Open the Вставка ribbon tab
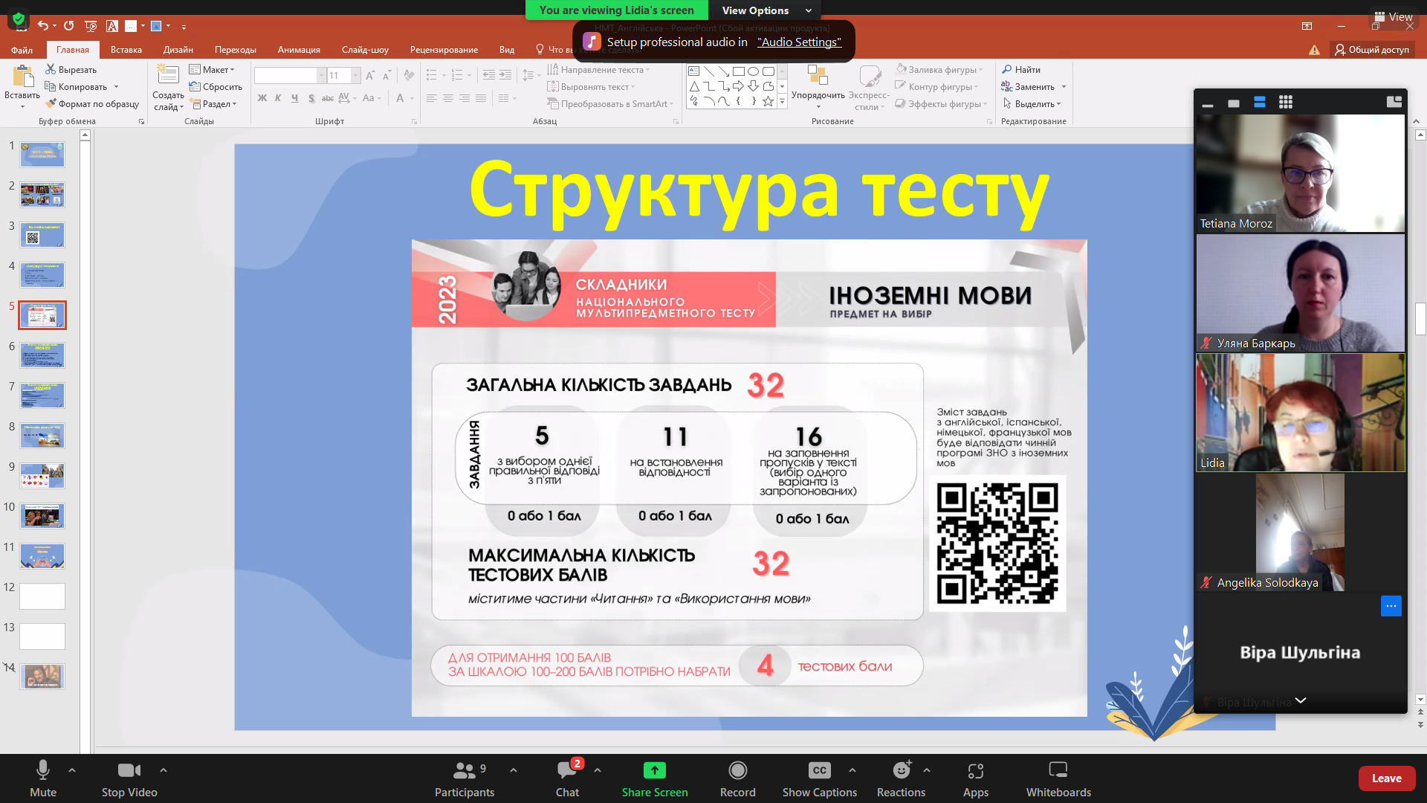The width and height of the screenshot is (1427, 803). pos(126,50)
